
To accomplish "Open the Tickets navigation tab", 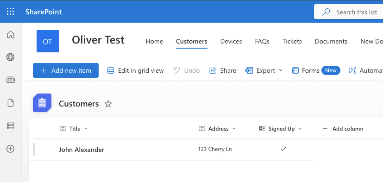I will (292, 42).
